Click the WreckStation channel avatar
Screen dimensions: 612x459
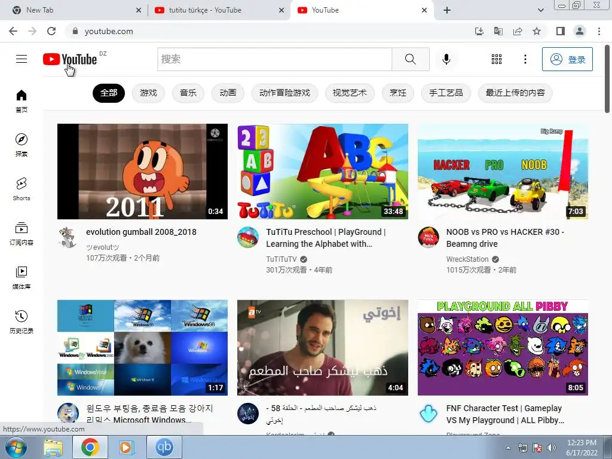(x=428, y=237)
